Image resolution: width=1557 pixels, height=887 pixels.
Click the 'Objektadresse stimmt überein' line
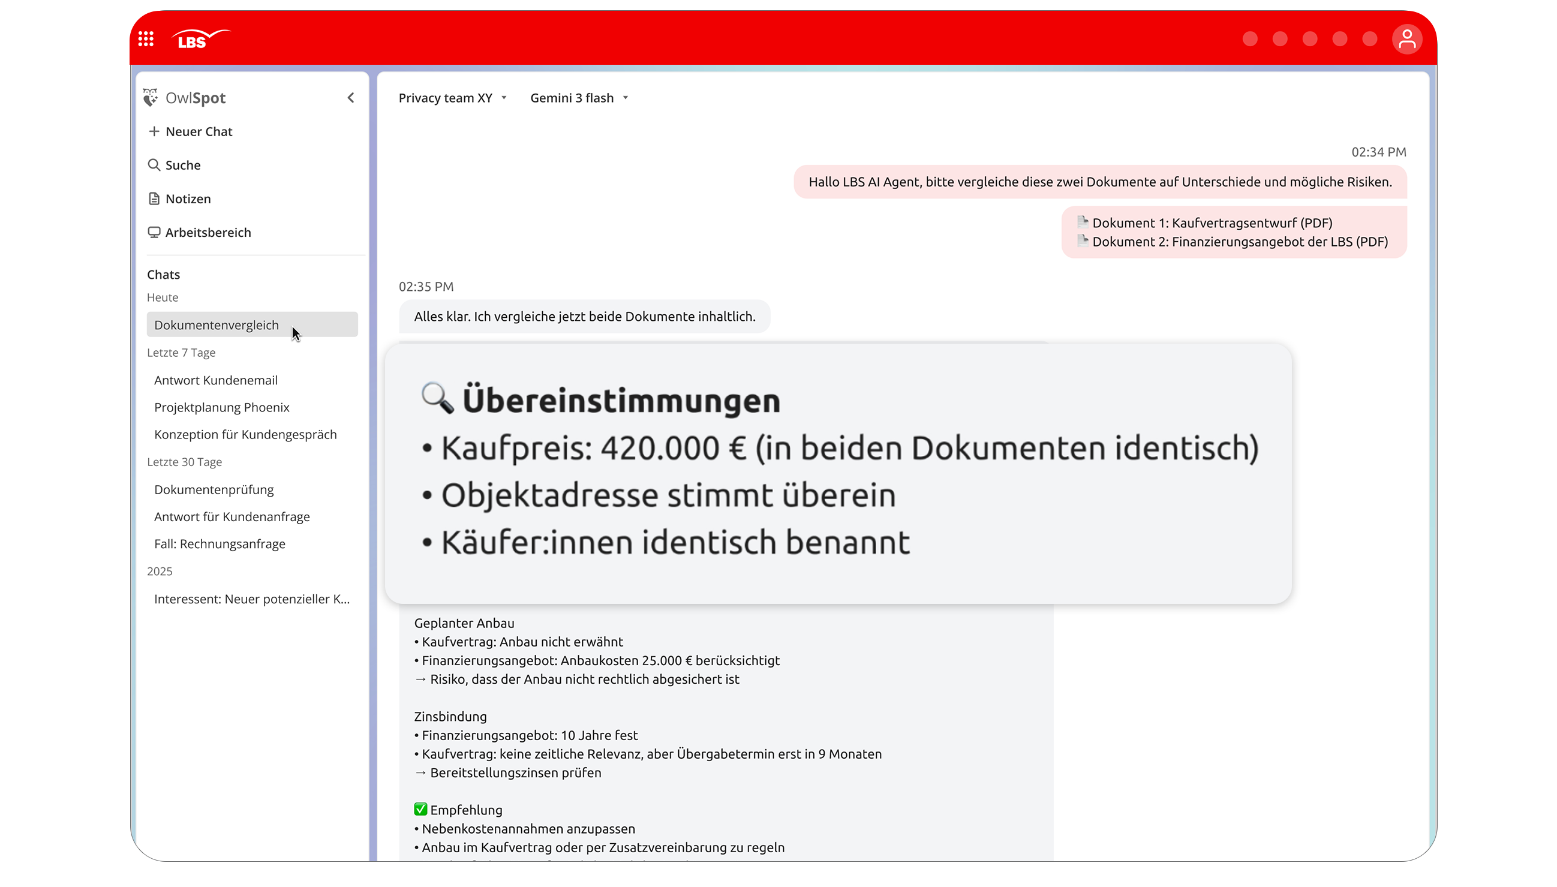[x=659, y=495]
